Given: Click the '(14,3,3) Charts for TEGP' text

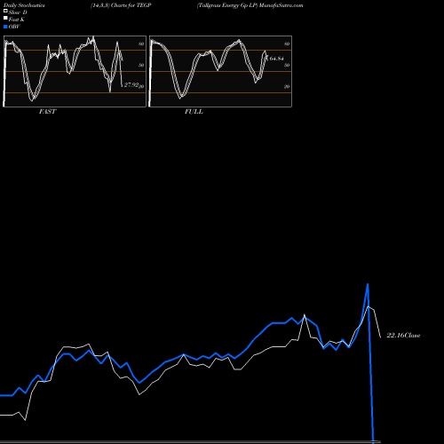Looking at the screenshot, I should [x=121, y=5].
